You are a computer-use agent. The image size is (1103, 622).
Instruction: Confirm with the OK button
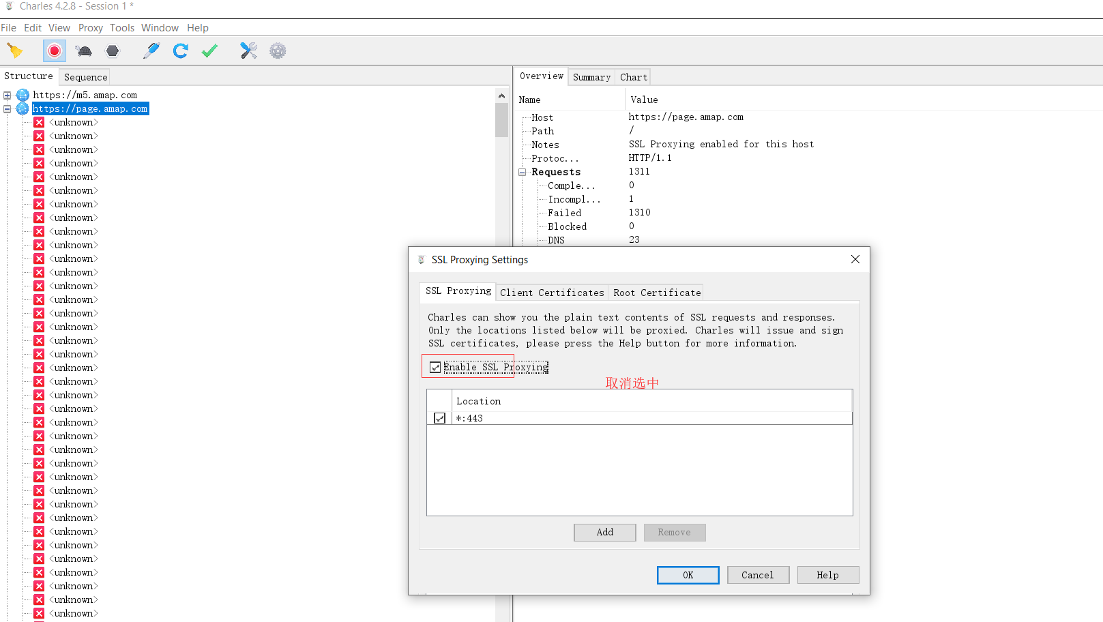[x=688, y=575]
